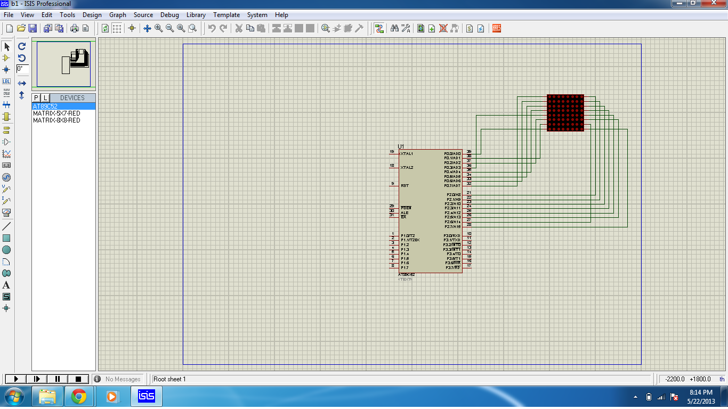Select the 2D Symbols tool
728x409 pixels.
(6, 297)
